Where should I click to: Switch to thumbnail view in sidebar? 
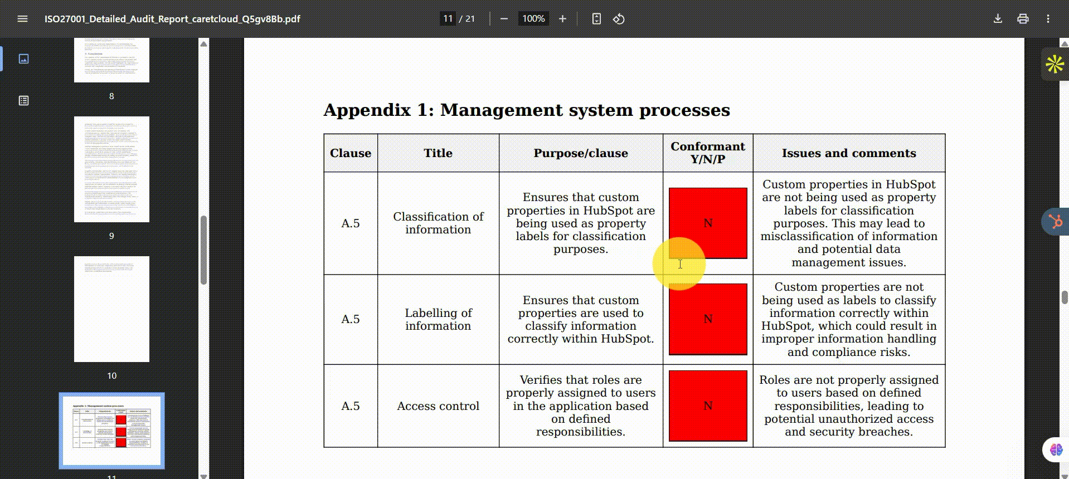point(23,59)
